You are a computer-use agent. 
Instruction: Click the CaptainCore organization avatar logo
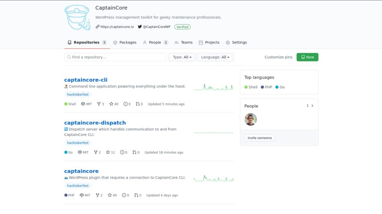[77, 17]
